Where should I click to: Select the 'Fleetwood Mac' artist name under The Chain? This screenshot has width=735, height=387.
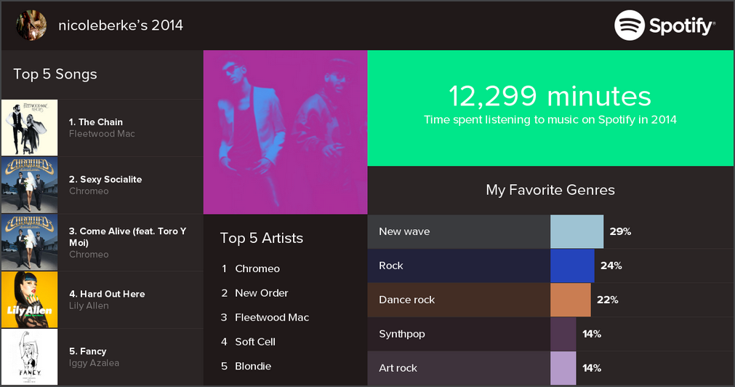(102, 134)
